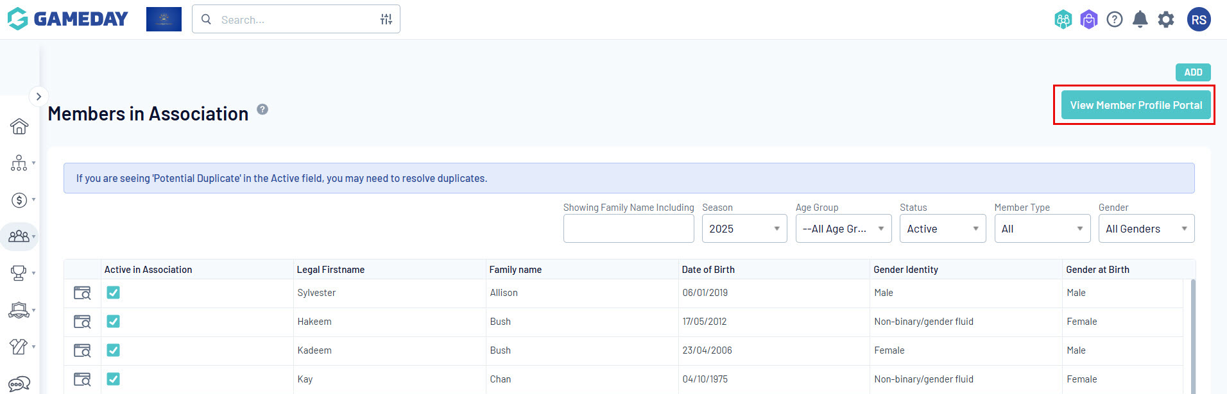Open search filter options icon
The width and height of the screenshot is (1227, 394).
pyautogui.click(x=386, y=19)
